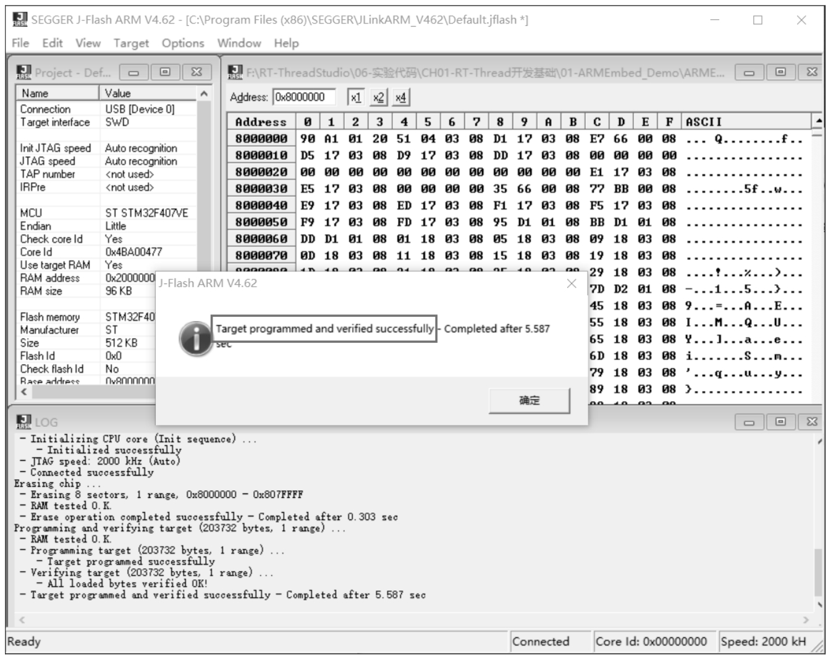
Task: Open the Options menu
Action: click(x=183, y=43)
